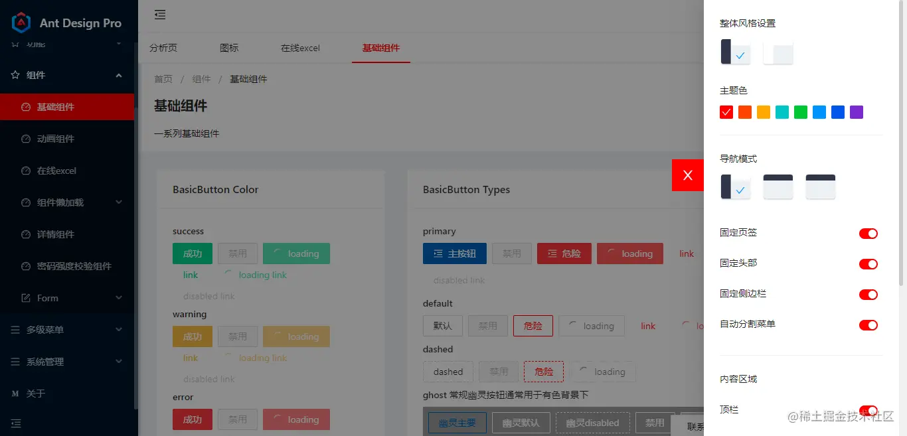Click the fold icon at sidebar bottom
907x436 pixels.
tap(16, 423)
